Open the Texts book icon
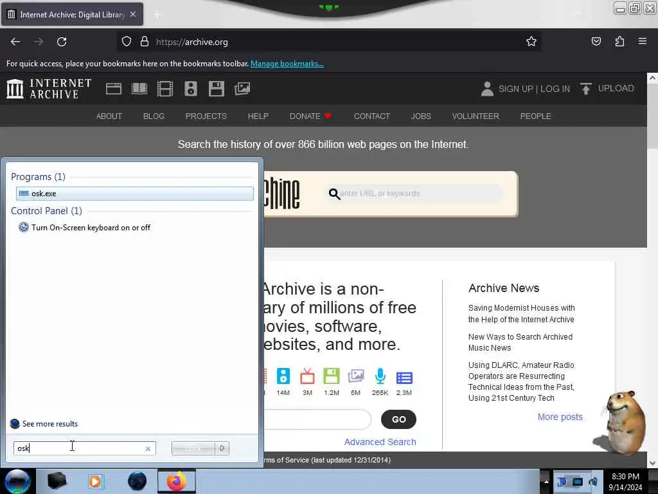The image size is (658, 494). pos(139,89)
